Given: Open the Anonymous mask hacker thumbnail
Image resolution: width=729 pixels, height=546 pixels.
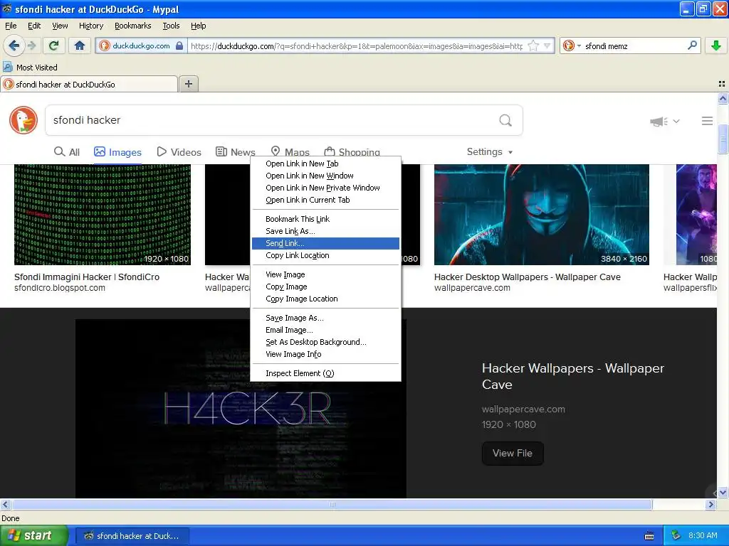Looking at the screenshot, I should click(542, 215).
